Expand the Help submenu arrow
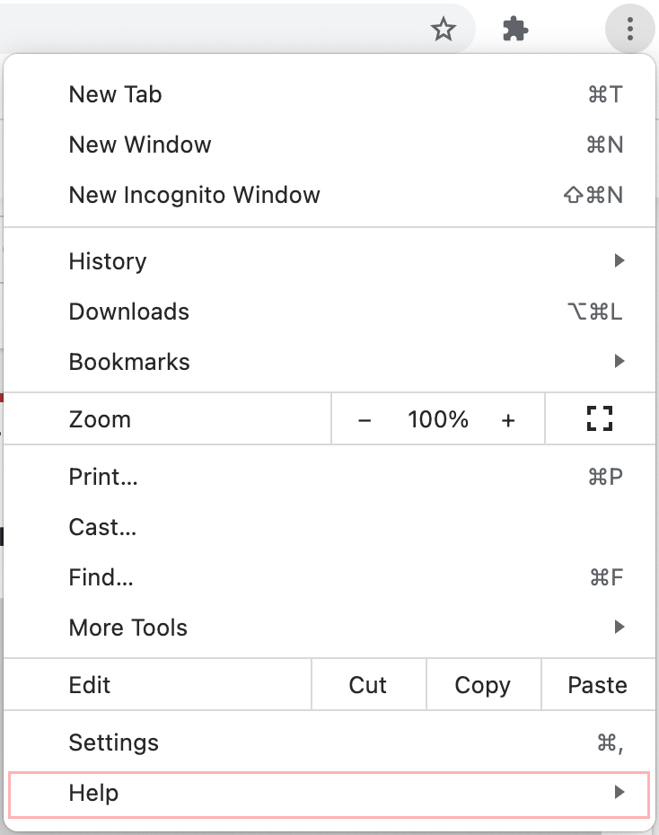The width and height of the screenshot is (659, 835). coord(619,793)
